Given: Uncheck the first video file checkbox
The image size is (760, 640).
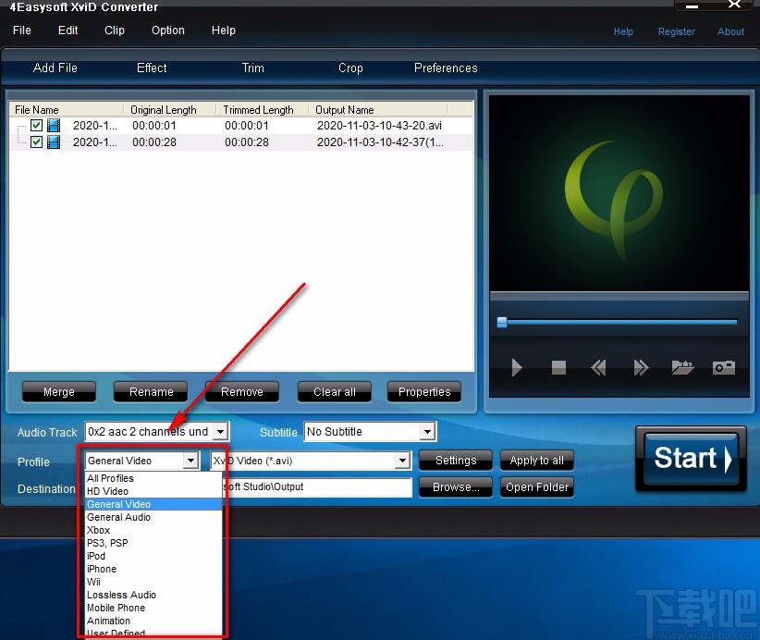Looking at the screenshot, I should (35, 125).
